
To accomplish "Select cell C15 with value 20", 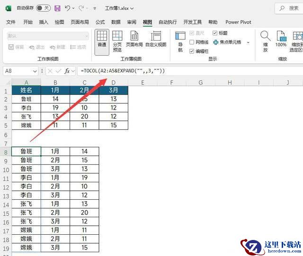I will coord(84,213).
